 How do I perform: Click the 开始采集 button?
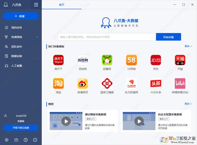click(168, 37)
